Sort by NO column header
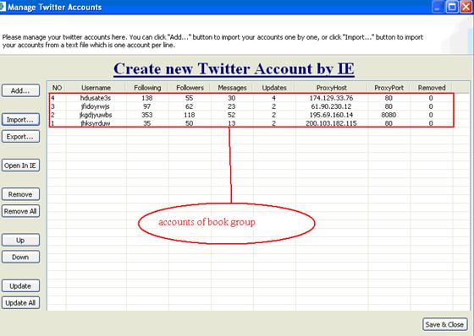Viewport: 474px width, 336px height. tap(57, 88)
